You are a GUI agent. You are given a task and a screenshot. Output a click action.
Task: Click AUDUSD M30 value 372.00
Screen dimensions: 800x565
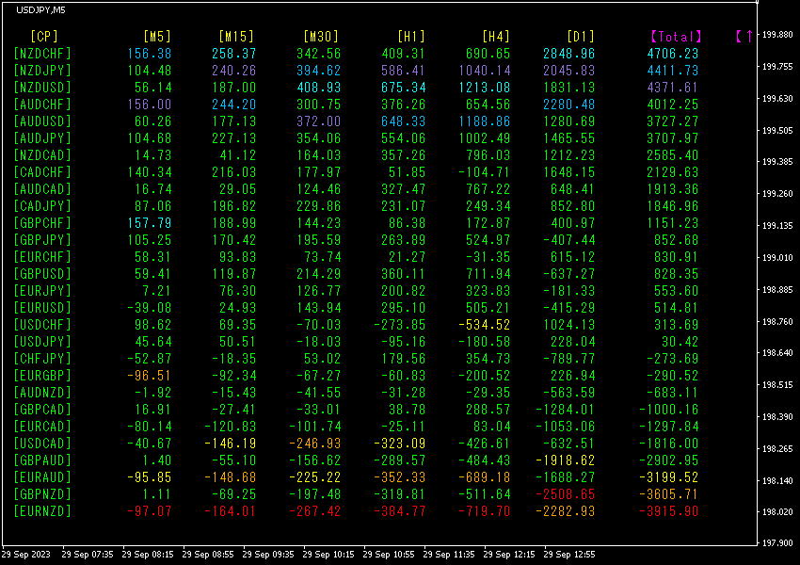point(318,121)
